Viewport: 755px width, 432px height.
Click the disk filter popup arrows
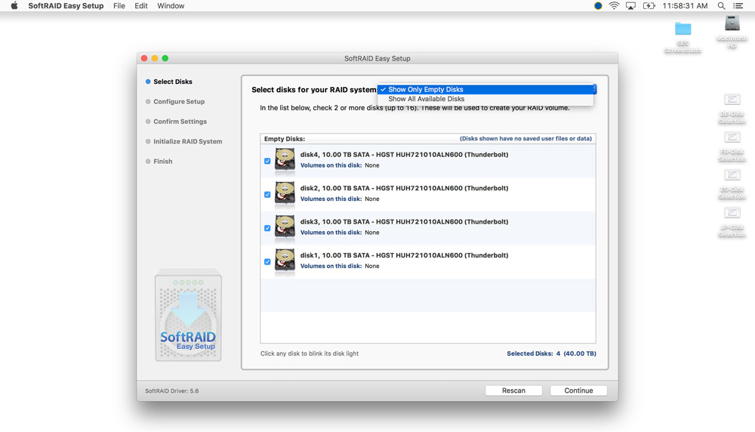pyautogui.click(x=594, y=89)
